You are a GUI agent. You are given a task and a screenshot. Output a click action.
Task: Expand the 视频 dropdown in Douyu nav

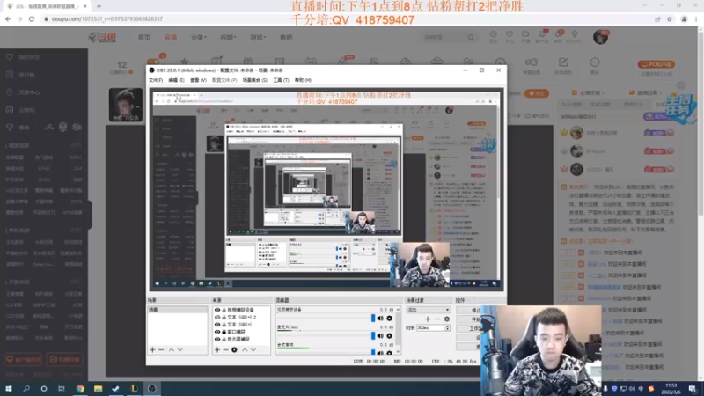pyautogui.click(x=228, y=37)
